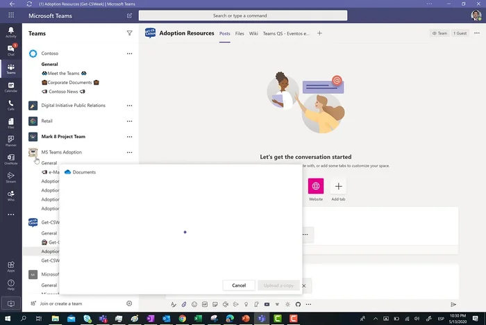Screen dimensions: 486x325
Task: Open the Calendar app
Action: click(x=11, y=87)
